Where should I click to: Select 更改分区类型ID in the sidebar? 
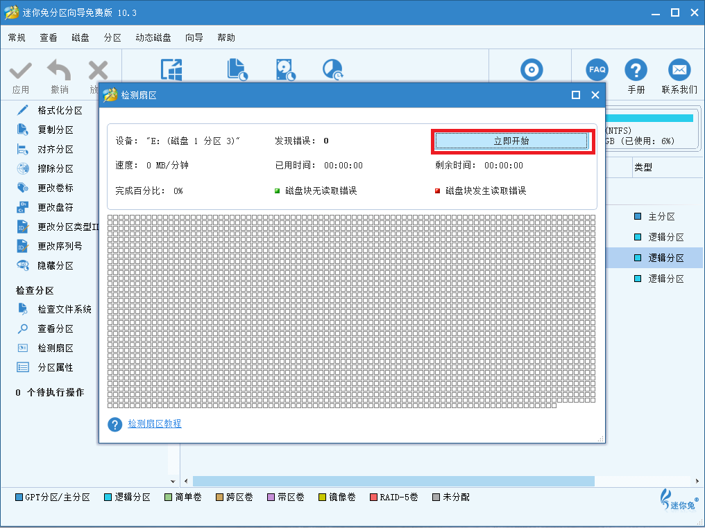tap(57, 227)
